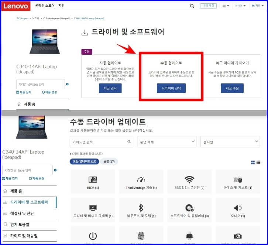The height and width of the screenshot is (245, 268).
Task: Switch to grid view
Action: click(253, 162)
